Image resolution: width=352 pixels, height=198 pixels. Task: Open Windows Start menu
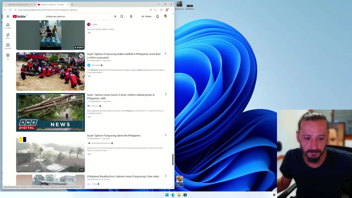tap(167, 195)
